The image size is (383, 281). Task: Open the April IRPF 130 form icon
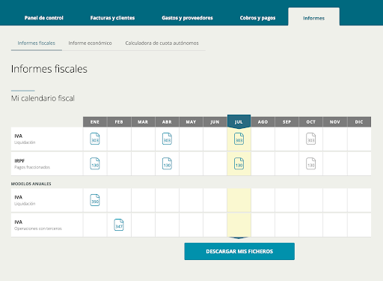tap(167, 163)
